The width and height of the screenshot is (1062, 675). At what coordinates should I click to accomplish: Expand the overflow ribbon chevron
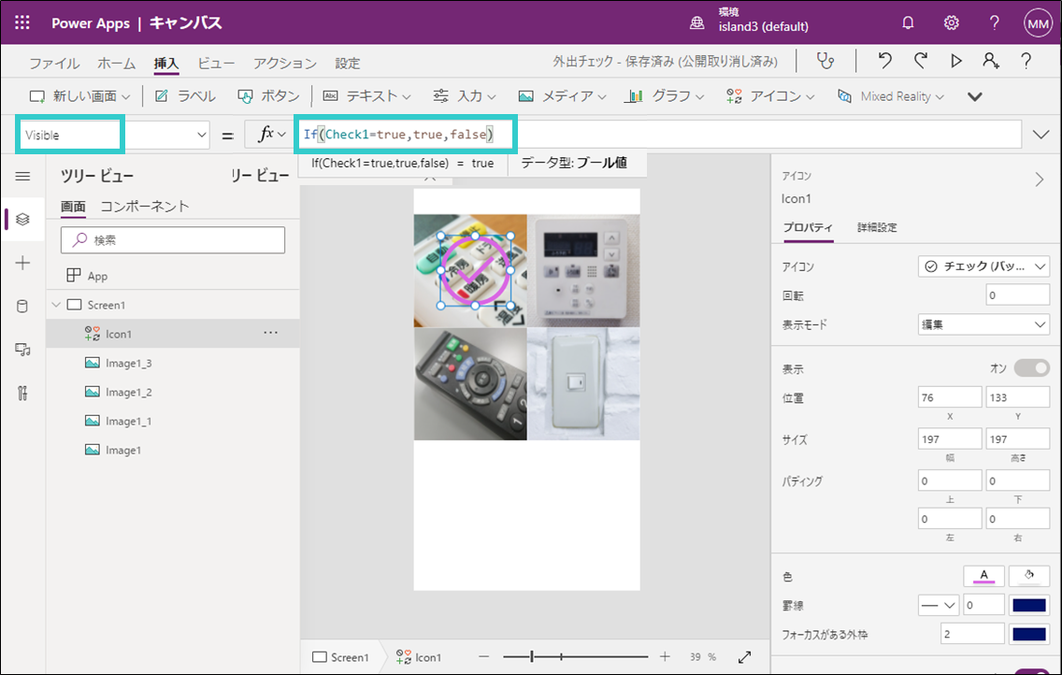click(x=975, y=96)
